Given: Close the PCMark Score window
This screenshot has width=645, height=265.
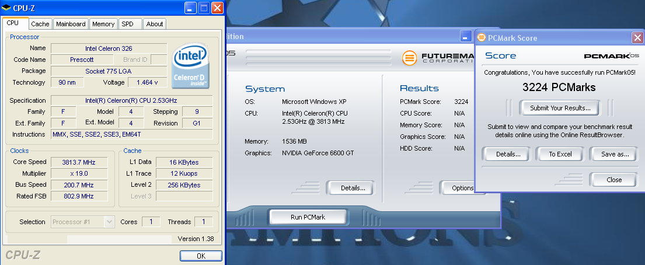Looking at the screenshot, I should pyautogui.click(x=637, y=38).
